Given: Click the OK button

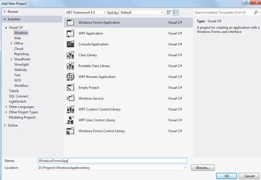Looking at the screenshot, I should [226, 176].
